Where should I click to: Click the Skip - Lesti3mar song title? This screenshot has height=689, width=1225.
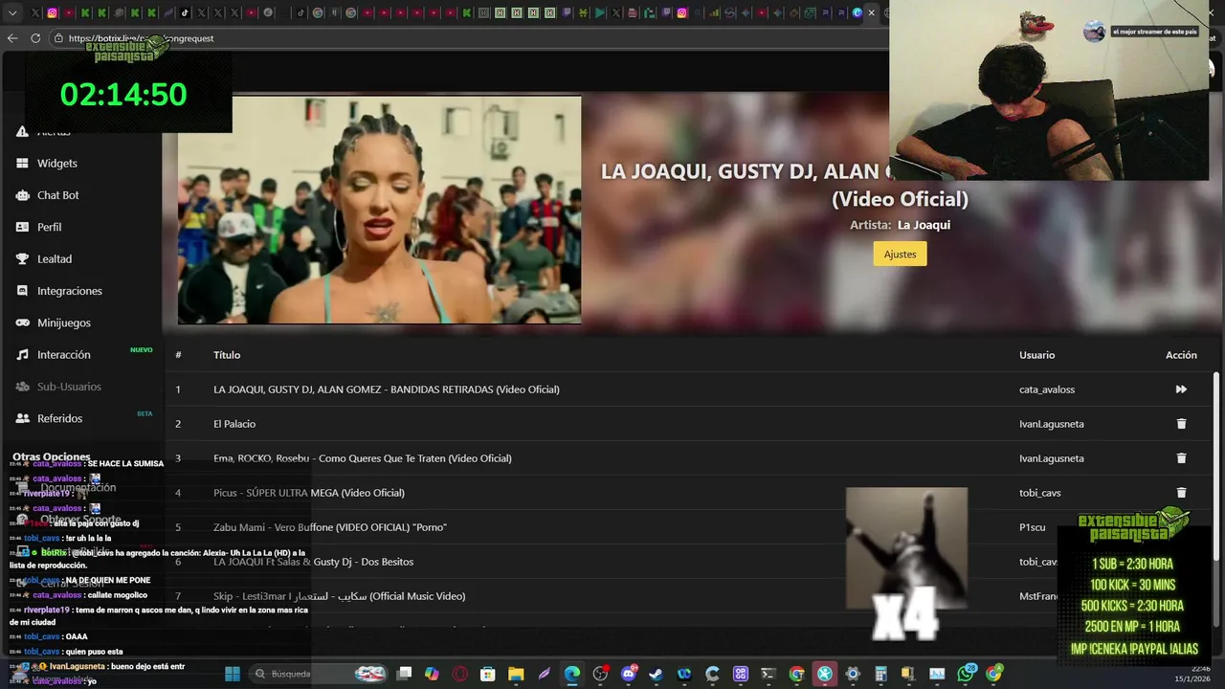(x=339, y=596)
